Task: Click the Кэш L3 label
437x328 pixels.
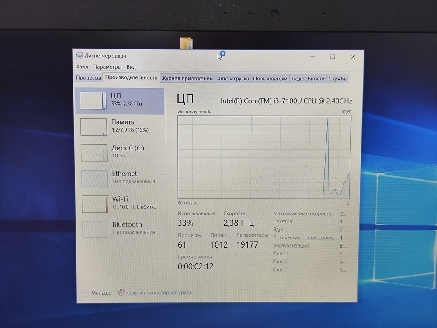Action: [281, 269]
